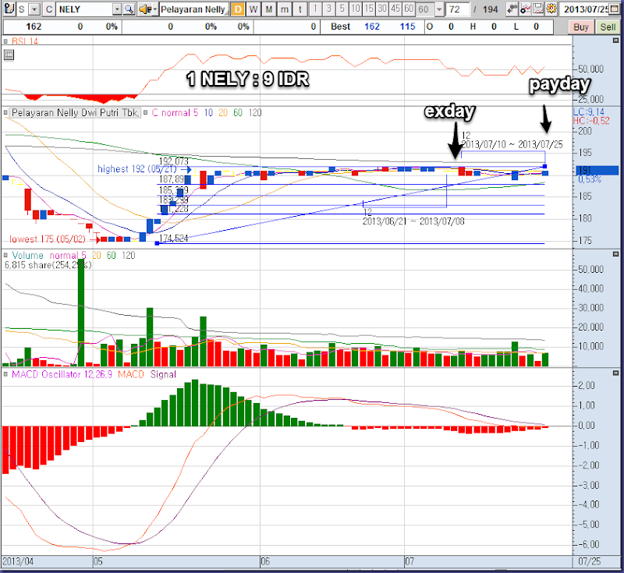Click the Pelayaran Nelly name field
The height and width of the screenshot is (573, 624).
[193, 9]
